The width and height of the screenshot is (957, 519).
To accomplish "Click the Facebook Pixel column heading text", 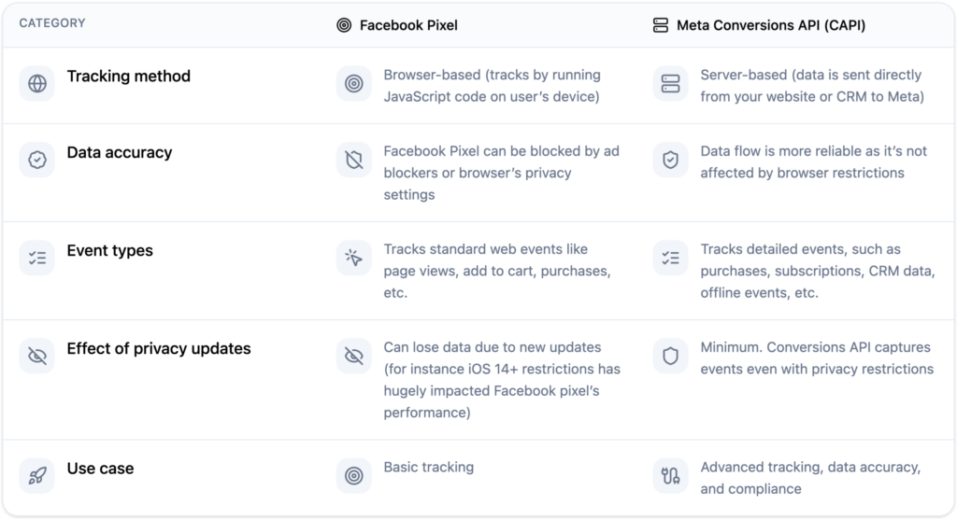I will [408, 25].
